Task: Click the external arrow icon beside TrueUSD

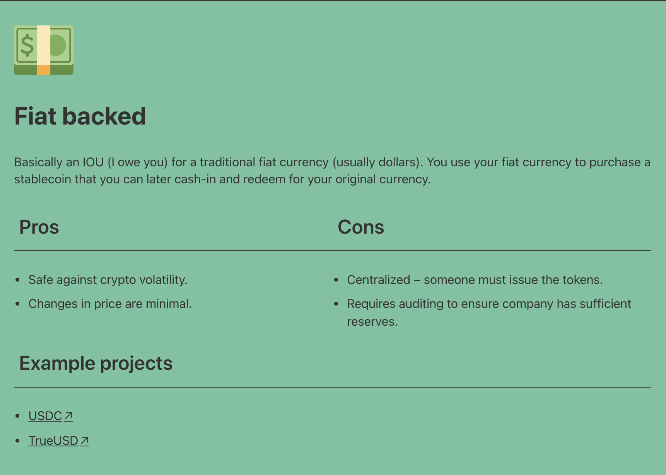Action: tap(85, 441)
